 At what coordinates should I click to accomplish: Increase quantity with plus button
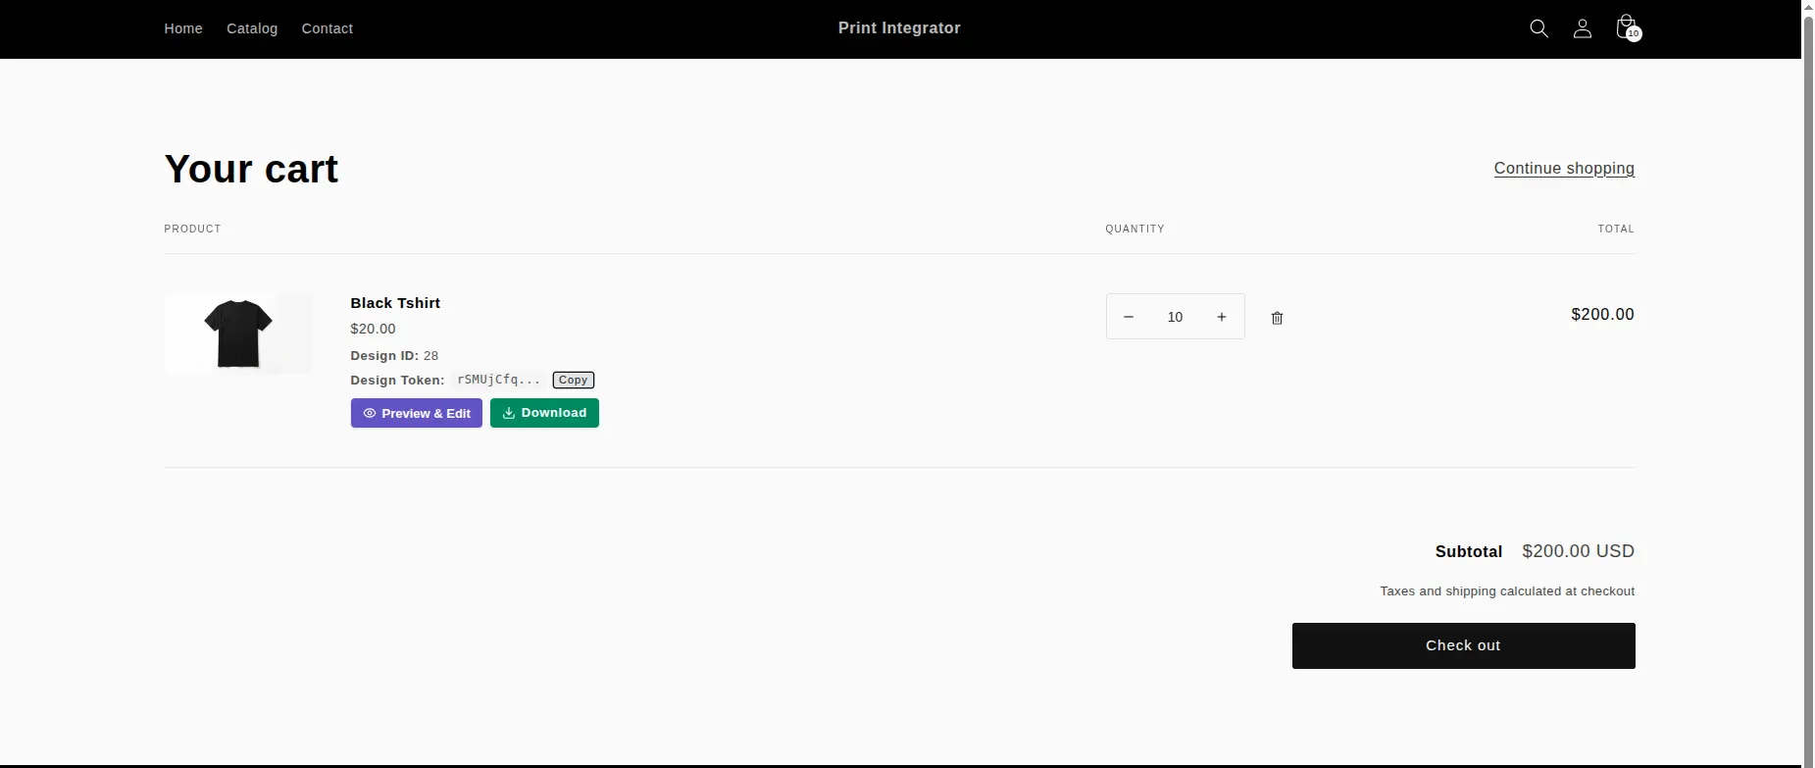(x=1222, y=317)
